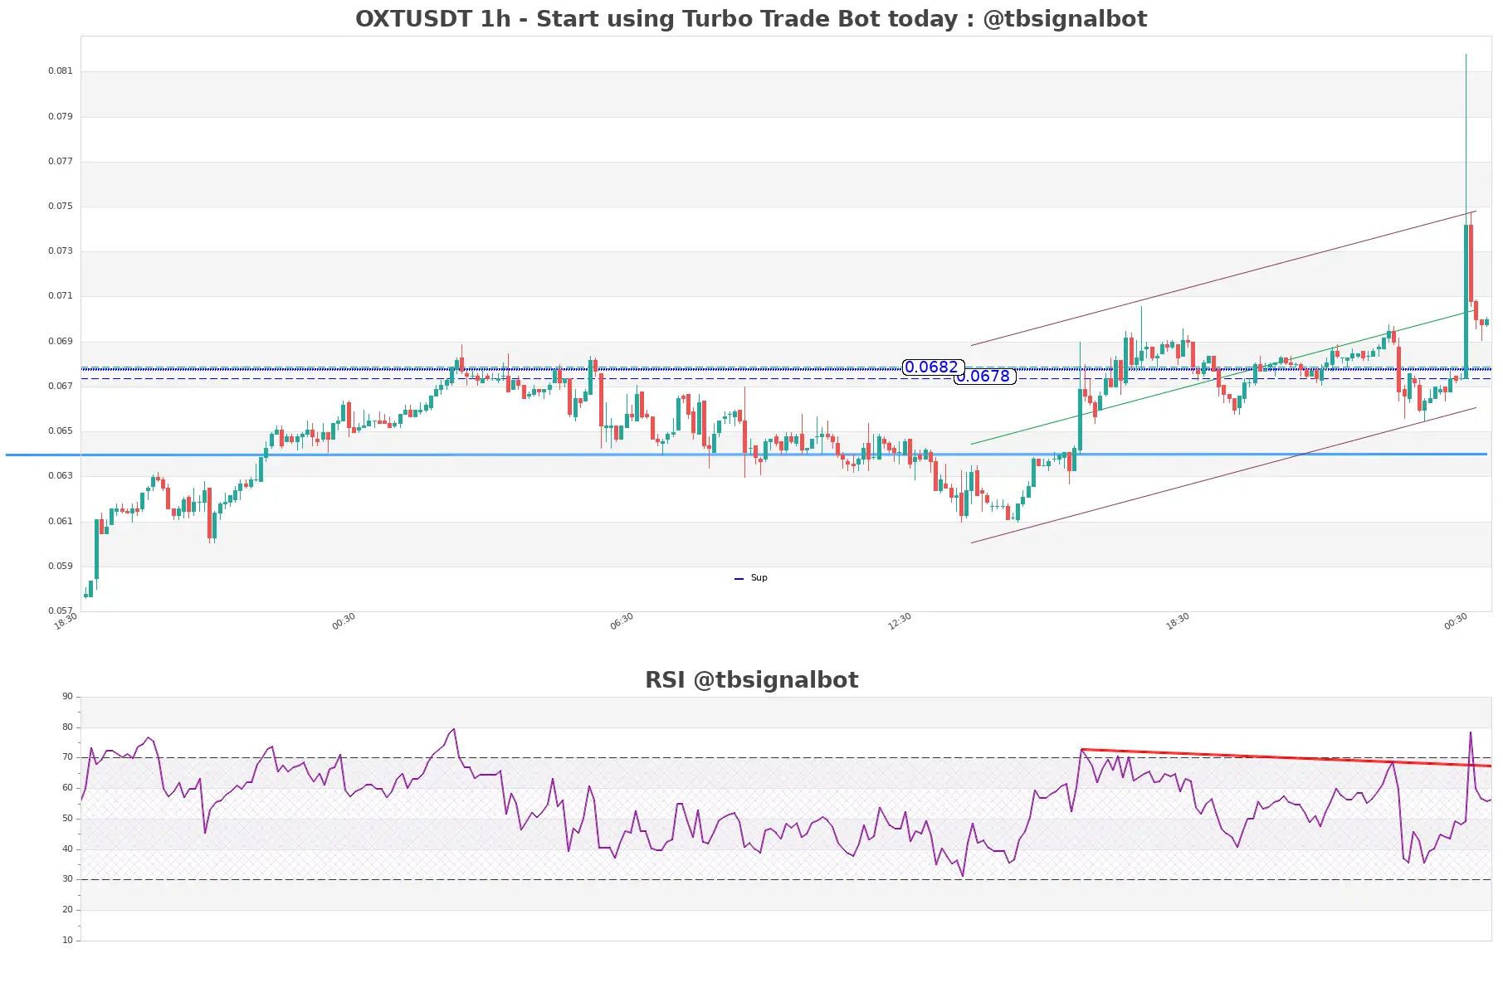1503x1002 pixels.
Task: Click the RSI @tbsignalbot title
Action: click(751, 680)
